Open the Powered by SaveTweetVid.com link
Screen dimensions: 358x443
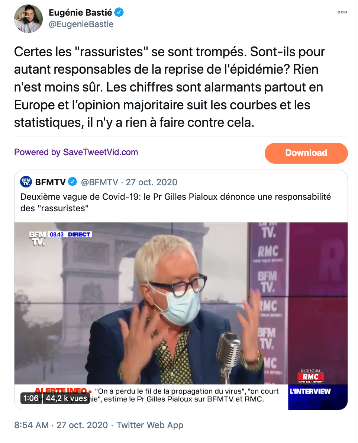point(76,152)
